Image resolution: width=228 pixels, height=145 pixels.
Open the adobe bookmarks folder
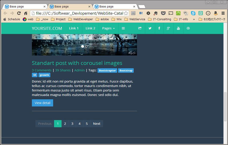tap(102, 19)
